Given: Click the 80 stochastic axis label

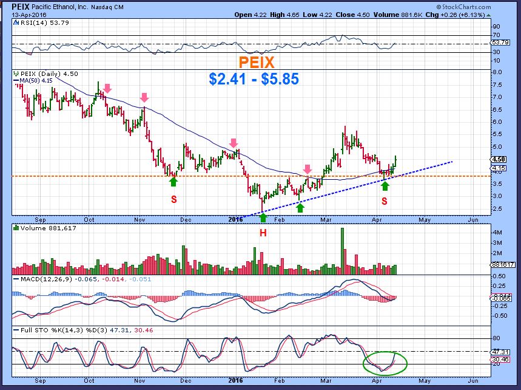Looking at the screenshot, I should pyautogui.click(x=496, y=338).
